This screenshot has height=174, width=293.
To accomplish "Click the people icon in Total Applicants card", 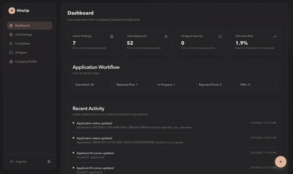I will 166,37.
